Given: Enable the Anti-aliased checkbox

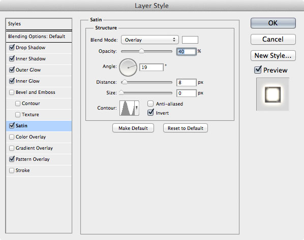Looking at the screenshot, I should point(150,104).
